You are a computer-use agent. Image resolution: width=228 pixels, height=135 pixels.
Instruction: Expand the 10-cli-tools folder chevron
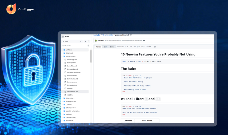pyautogui.click(x=62, y=53)
